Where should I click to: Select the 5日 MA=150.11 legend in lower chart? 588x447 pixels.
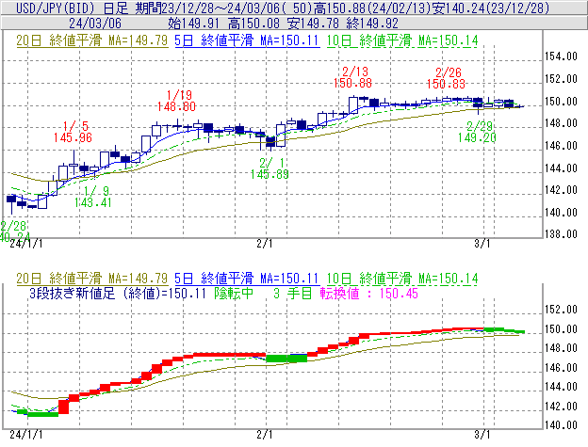click(x=247, y=279)
